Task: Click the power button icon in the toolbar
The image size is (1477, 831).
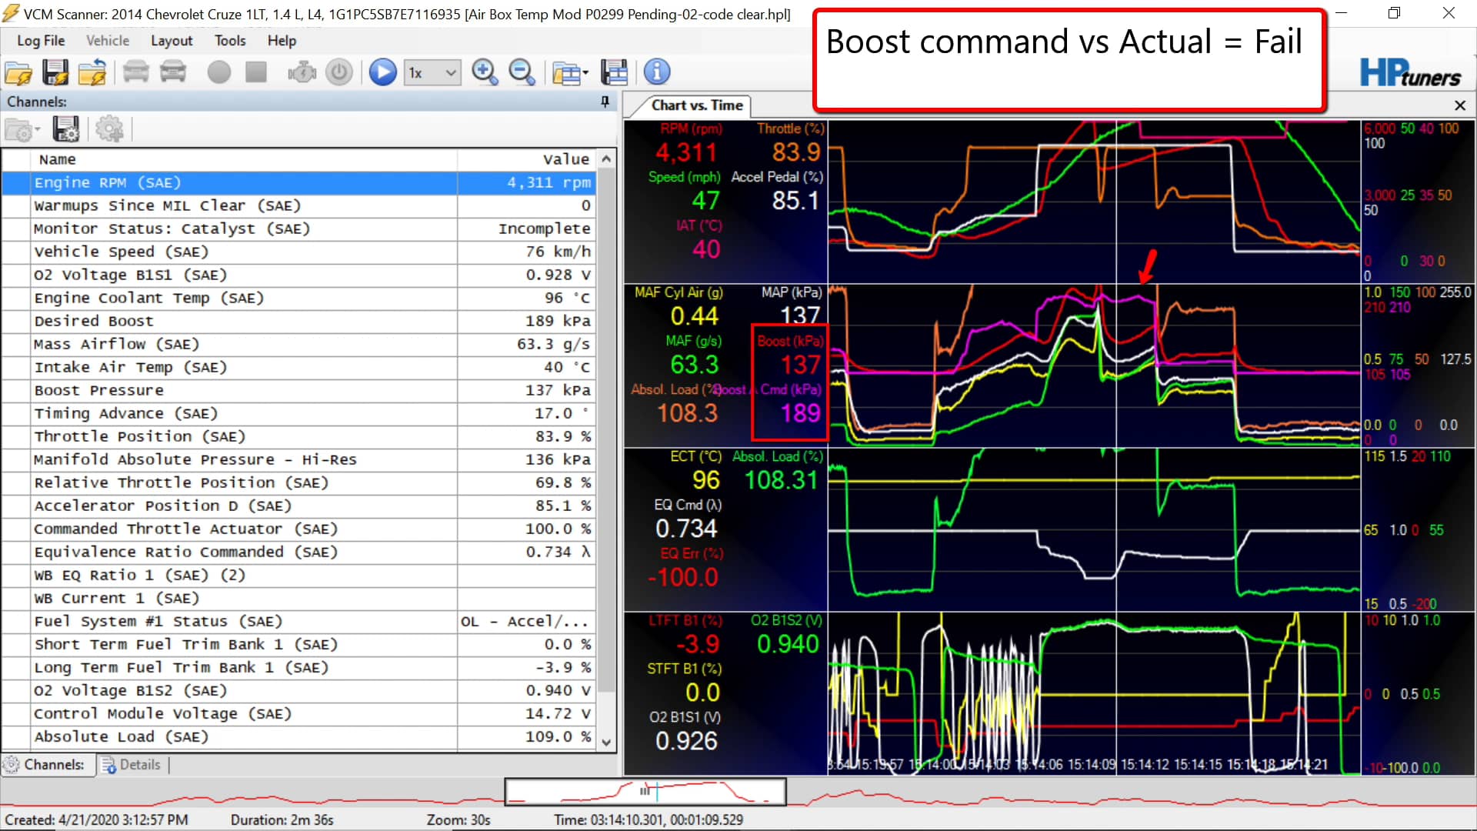Action: tap(339, 72)
